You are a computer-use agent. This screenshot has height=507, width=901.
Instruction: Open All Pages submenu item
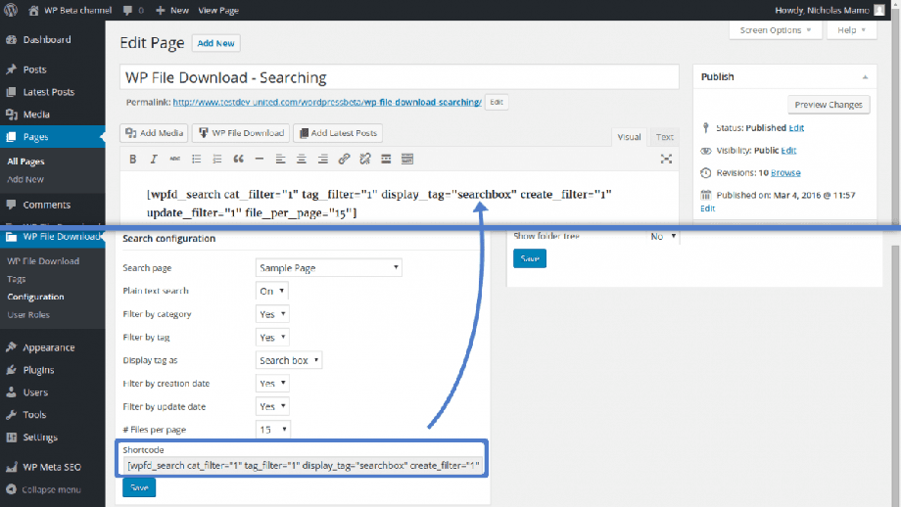pos(25,161)
